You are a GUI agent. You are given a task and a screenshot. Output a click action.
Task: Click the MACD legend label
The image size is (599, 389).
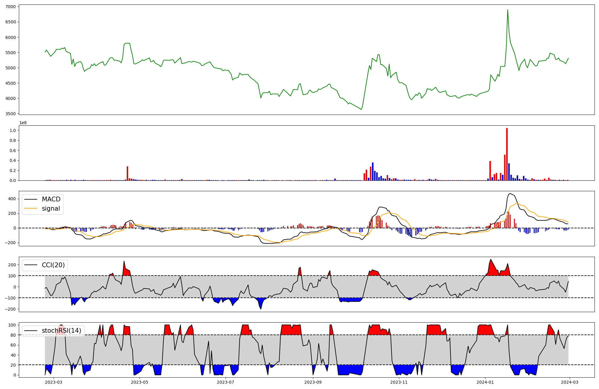click(51, 199)
